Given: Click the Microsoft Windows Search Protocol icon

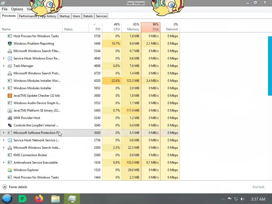Looking at the screenshot, I should tap(10, 73).
